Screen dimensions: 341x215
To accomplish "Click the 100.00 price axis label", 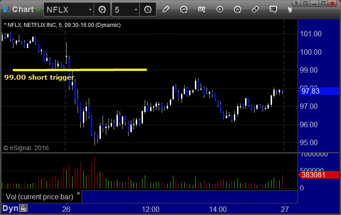I will 311,52.
